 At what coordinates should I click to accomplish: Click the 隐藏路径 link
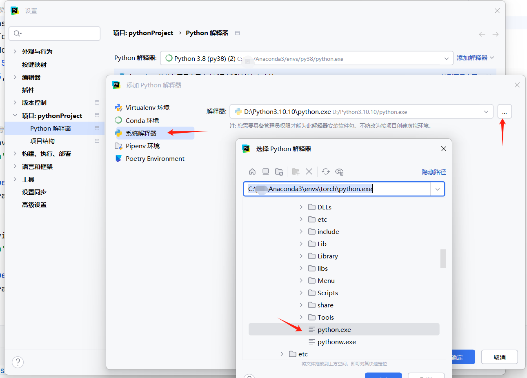click(434, 172)
